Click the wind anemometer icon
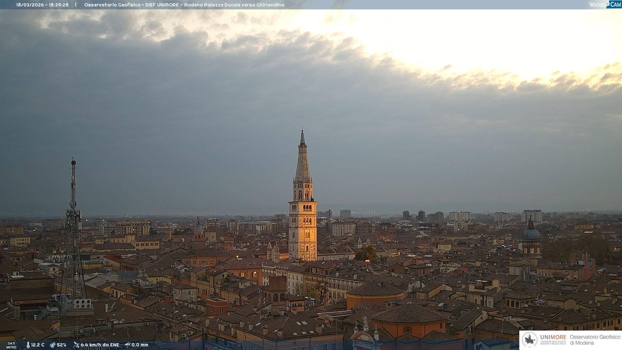622x350 pixels. pos(76,345)
